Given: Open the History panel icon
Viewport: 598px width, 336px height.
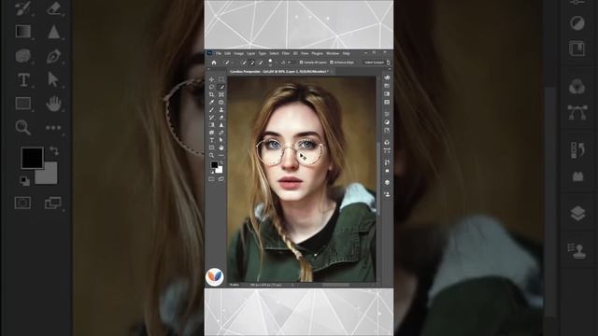Looking at the screenshot, I should [x=387, y=161].
